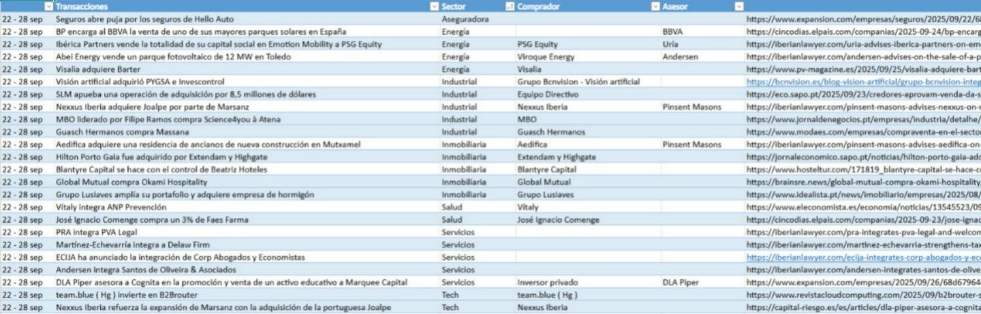Select the capital-riesgo.es dla-piper URL cell

(x=863, y=308)
